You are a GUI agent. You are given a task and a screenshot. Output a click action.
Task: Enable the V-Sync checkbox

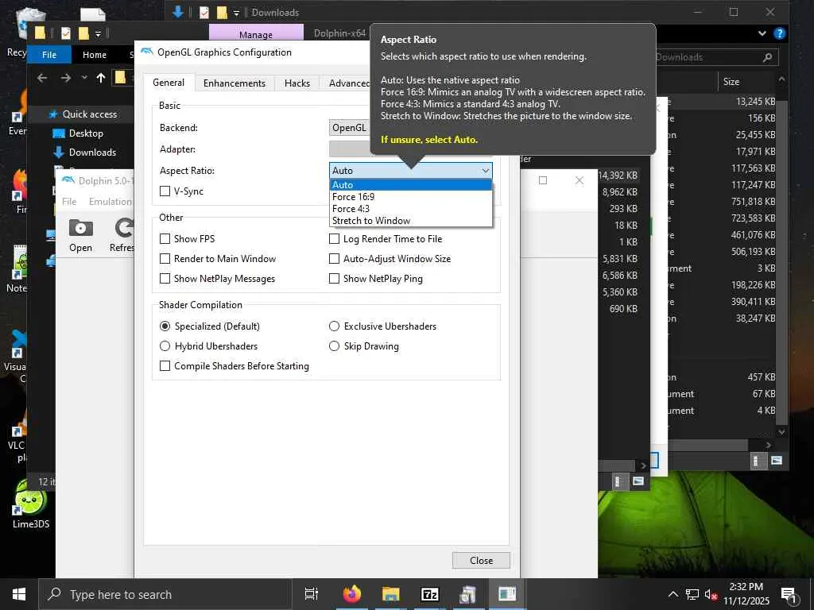[182, 191]
